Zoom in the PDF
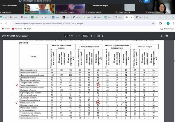 tap(91, 36)
